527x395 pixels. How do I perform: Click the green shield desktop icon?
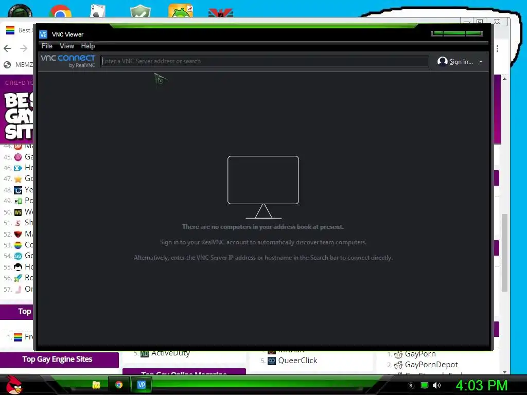click(x=140, y=11)
